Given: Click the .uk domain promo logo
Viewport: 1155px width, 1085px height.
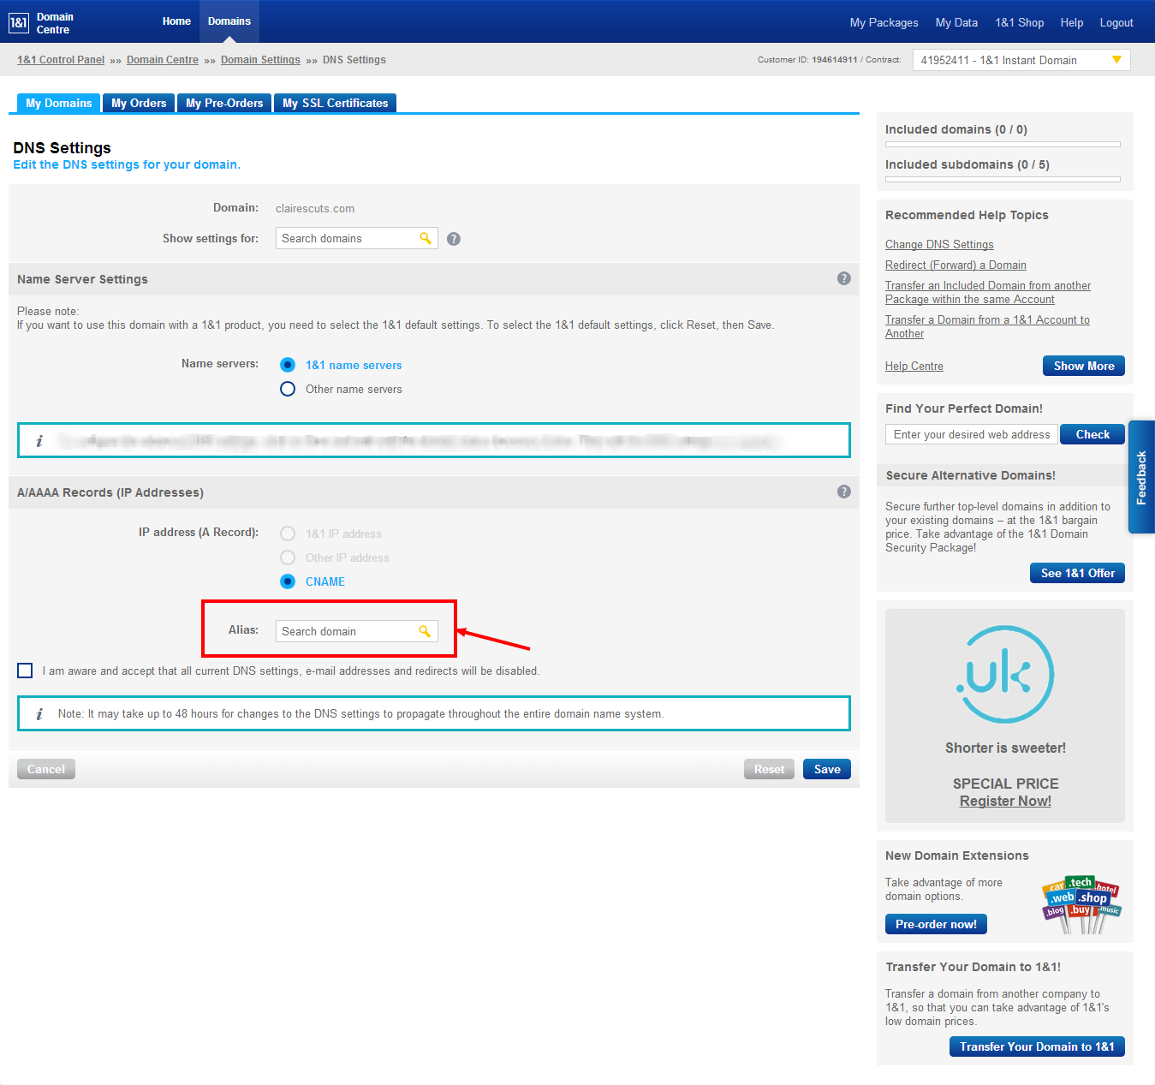Looking at the screenshot, I should point(1004,675).
